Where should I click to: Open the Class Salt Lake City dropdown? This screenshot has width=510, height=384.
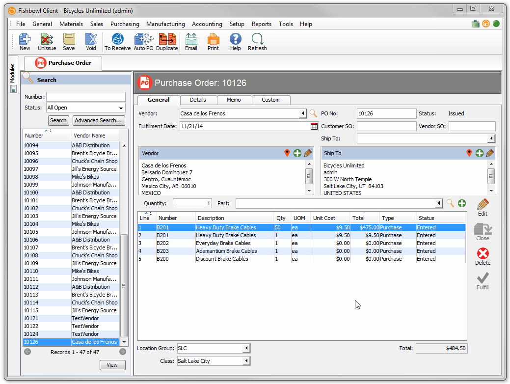point(246,361)
